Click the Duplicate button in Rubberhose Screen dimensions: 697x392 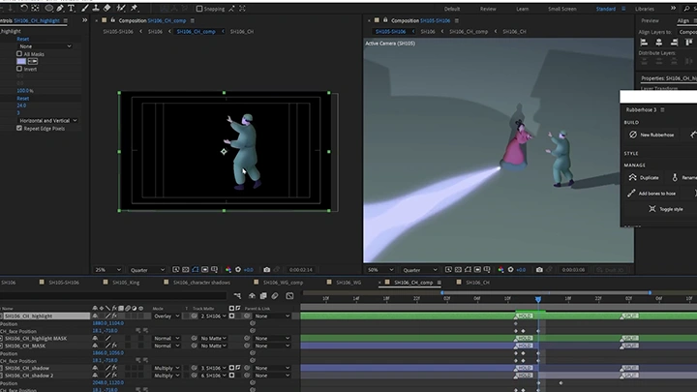tap(644, 177)
